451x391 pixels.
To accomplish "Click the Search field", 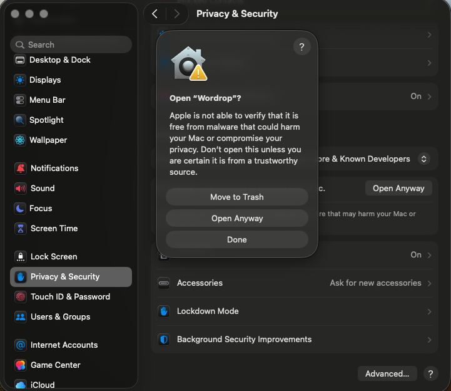I will pyautogui.click(x=71, y=44).
